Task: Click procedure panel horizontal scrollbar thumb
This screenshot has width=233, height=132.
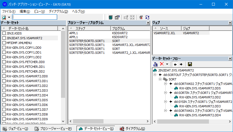Action: coord(88,121)
